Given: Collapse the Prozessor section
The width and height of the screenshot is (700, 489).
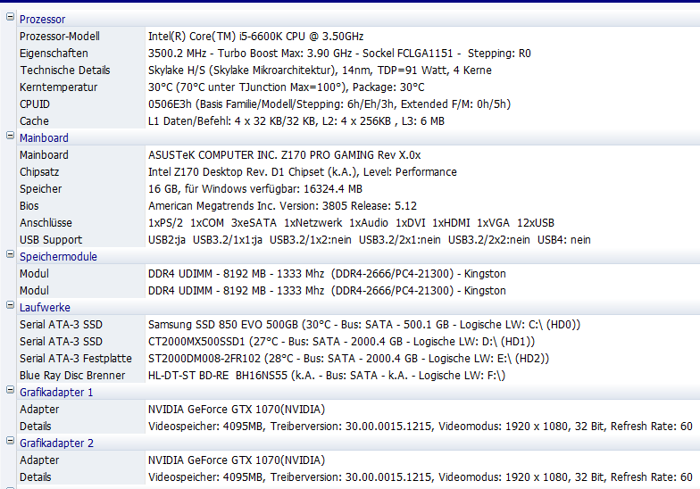Looking at the screenshot, I should coord(10,17).
